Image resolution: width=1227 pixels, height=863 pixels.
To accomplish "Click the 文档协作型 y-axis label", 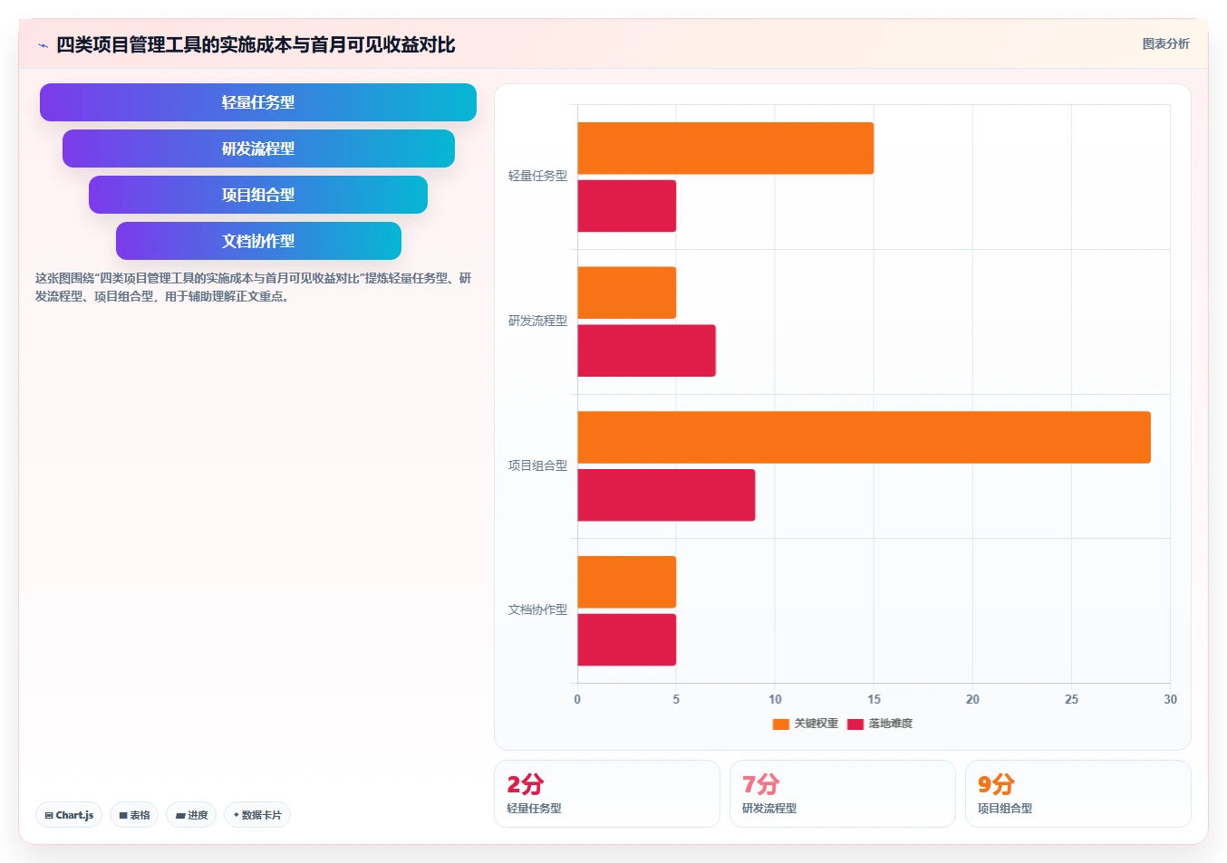I will [537, 609].
